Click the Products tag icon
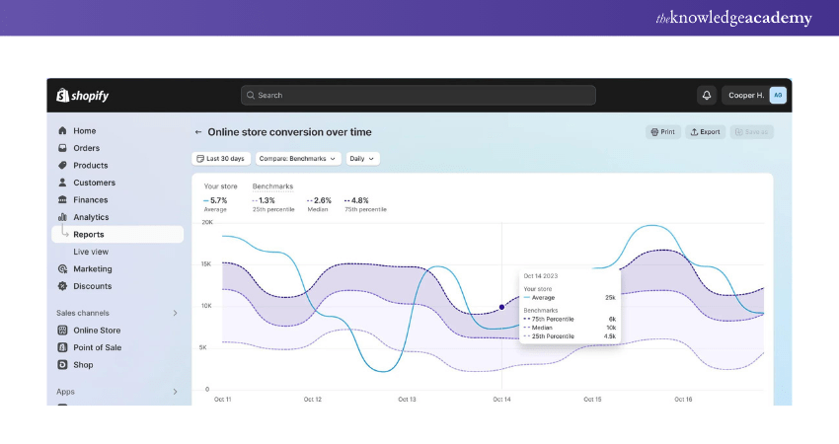This screenshot has width=839, height=444. pos(62,166)
